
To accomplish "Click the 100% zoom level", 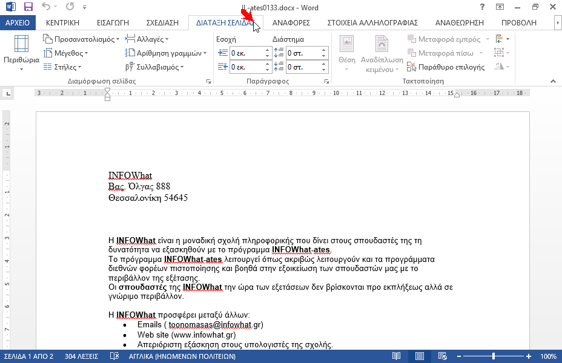I will pyautogui.click(x=549, y=356).
